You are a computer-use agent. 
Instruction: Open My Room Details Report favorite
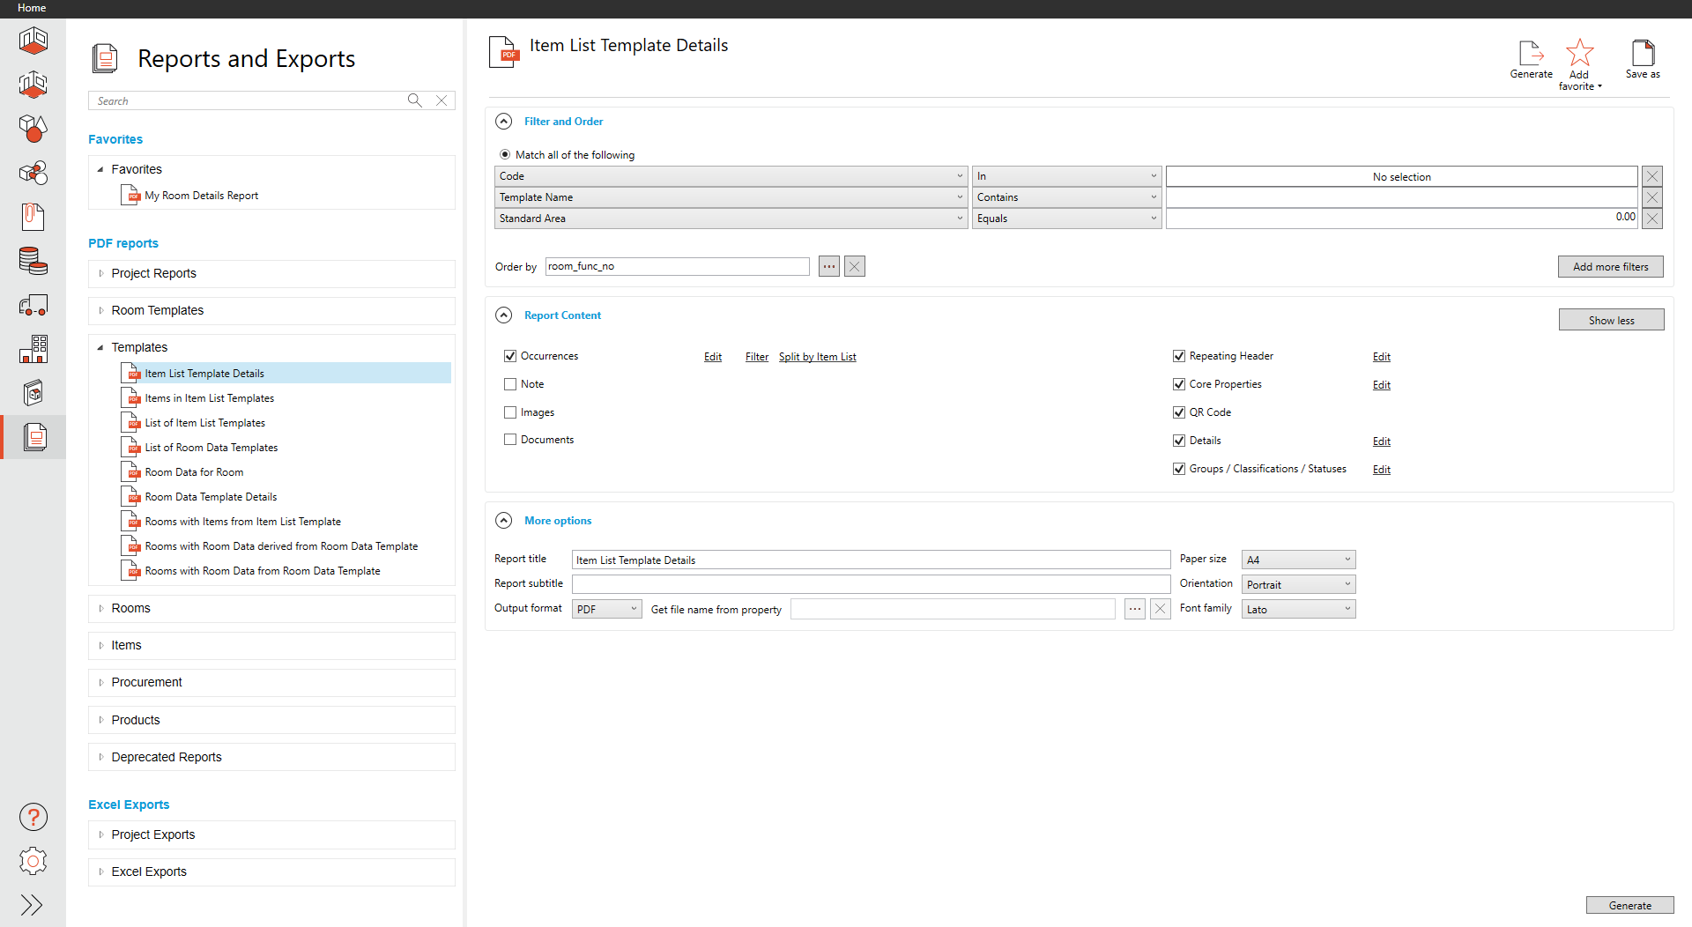(201, 196)
